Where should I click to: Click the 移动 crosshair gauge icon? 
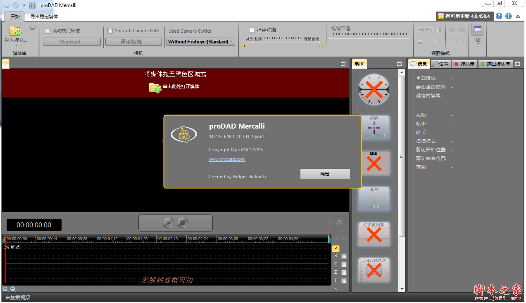pyautogui.click(x=374, y=128)
